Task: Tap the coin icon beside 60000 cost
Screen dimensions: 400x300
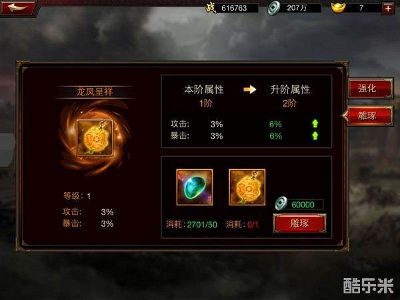Action: [281, 203]
